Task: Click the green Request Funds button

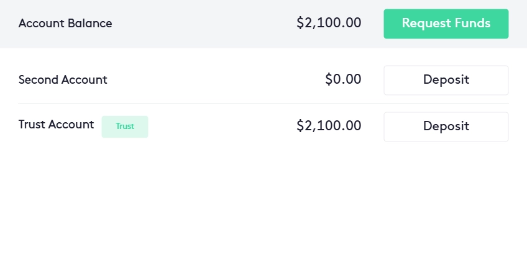Action: click(x=446, y=24)
